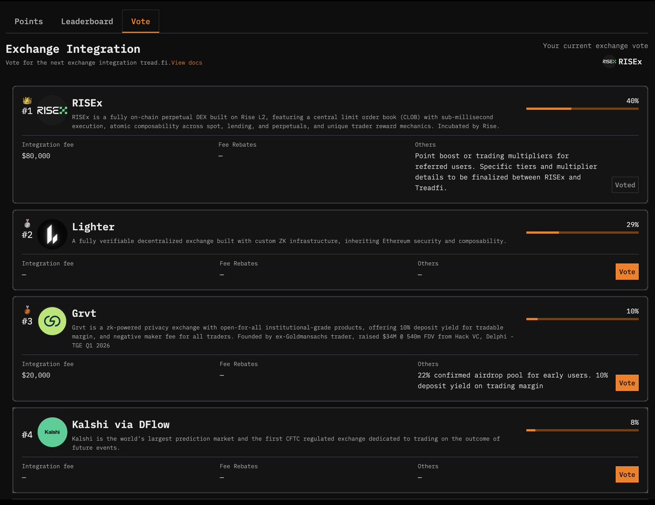
Task: Click the Voted button on RISEx card
Action: [625, 185]
